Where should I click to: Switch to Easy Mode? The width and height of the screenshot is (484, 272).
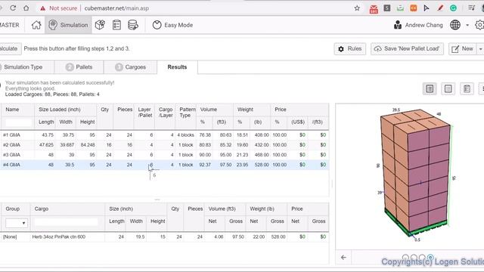[172, 25]
